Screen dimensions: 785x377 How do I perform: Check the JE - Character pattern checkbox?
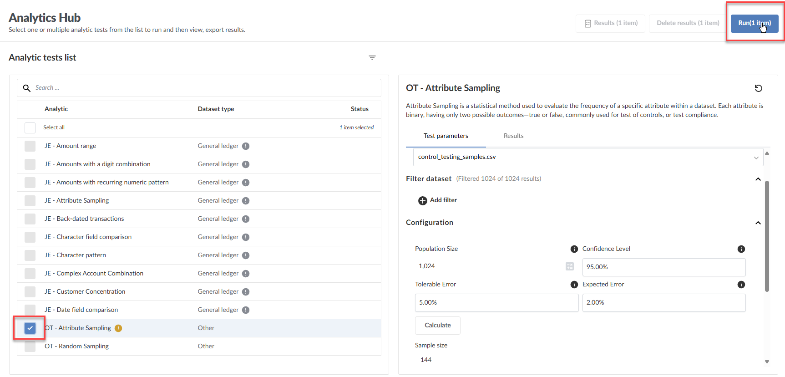(x=30, y=255)
